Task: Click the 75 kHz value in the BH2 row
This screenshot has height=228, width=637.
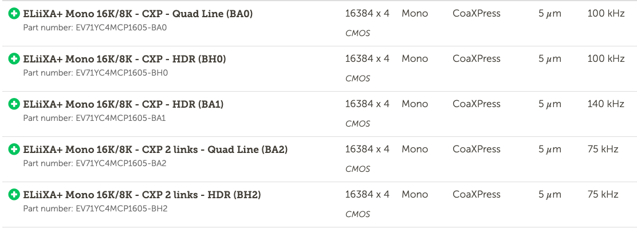Action: (x=603, y=195)
